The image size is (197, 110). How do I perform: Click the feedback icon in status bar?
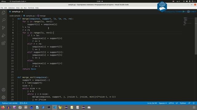click(189, 103)
